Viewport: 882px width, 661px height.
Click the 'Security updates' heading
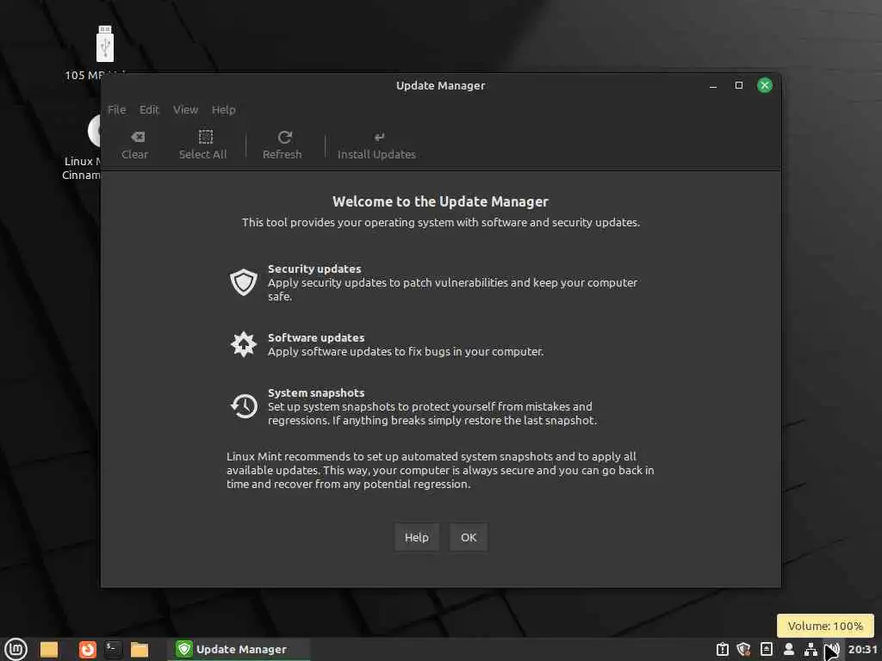point(314,269)
